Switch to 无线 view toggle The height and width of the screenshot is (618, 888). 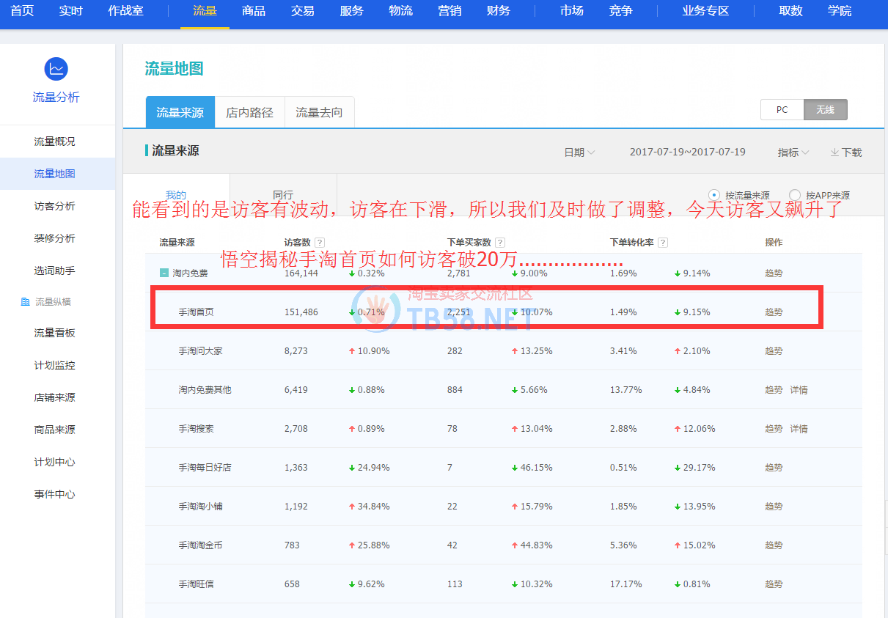pyautogui.click(x=825, y=110)
